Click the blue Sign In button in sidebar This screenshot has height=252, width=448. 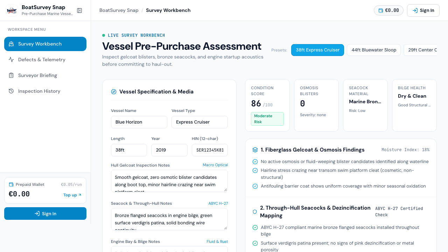pyautogui.click(x=45, y=213)
